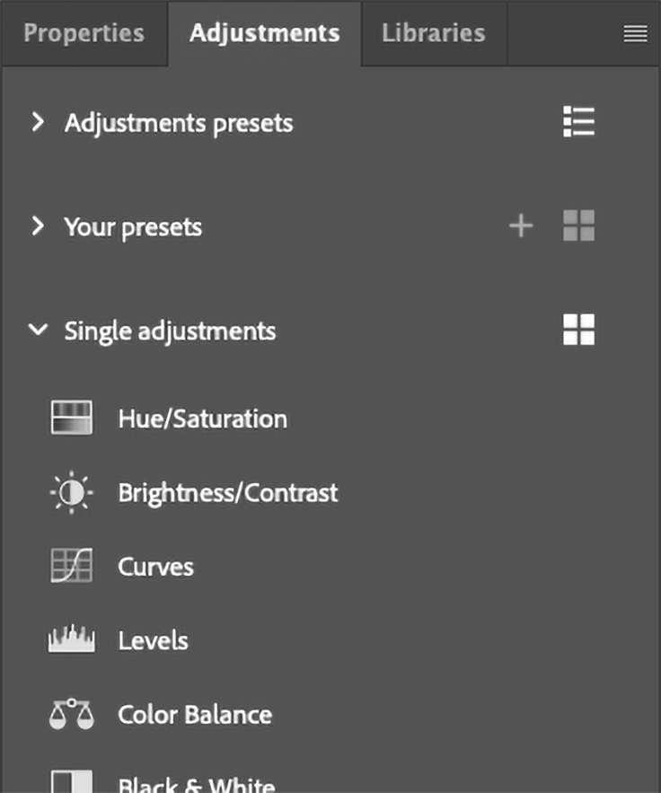Image resolution: width=661 pixels, height=793 pixels.
Task: Click the Brightness/Contrast sun icon
Action: [71, 493]
